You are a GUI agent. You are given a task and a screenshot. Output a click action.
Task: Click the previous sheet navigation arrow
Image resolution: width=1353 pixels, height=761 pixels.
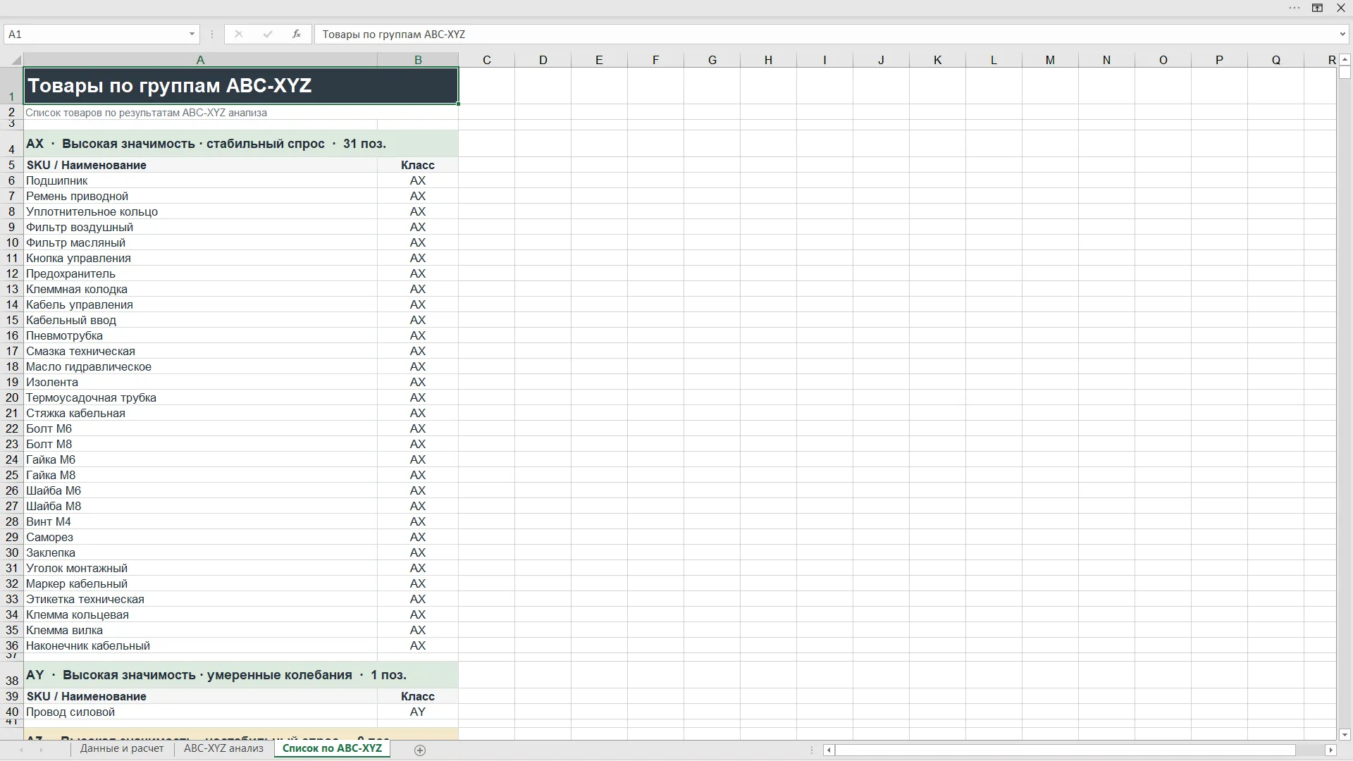pyautogui.click(x=21, y=750)
